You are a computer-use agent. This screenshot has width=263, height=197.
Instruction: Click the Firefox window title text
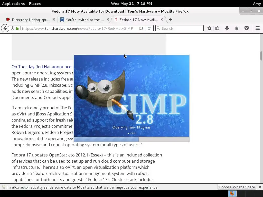click(x=120, y=11)
